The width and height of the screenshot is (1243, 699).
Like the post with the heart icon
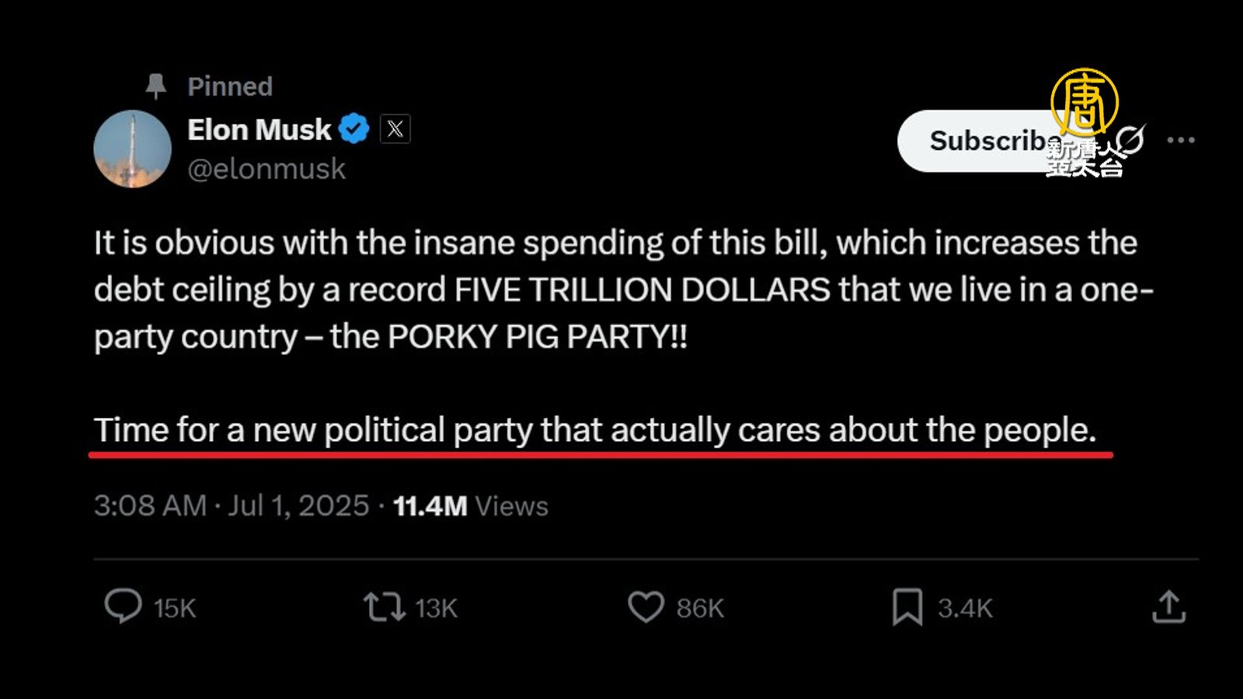coord(646,607)
